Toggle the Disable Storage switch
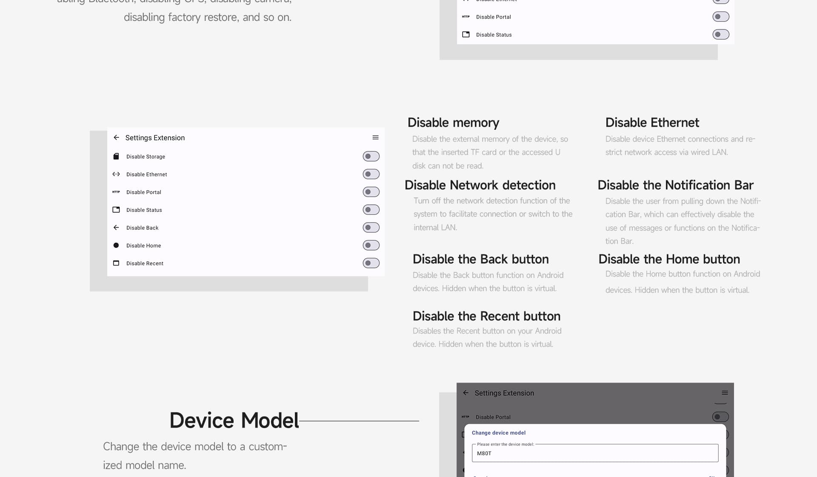The image size is (817, 477). point(371,156)
